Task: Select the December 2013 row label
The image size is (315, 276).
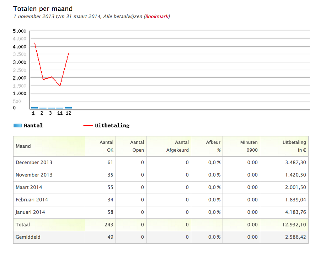Action: (34, 162)
